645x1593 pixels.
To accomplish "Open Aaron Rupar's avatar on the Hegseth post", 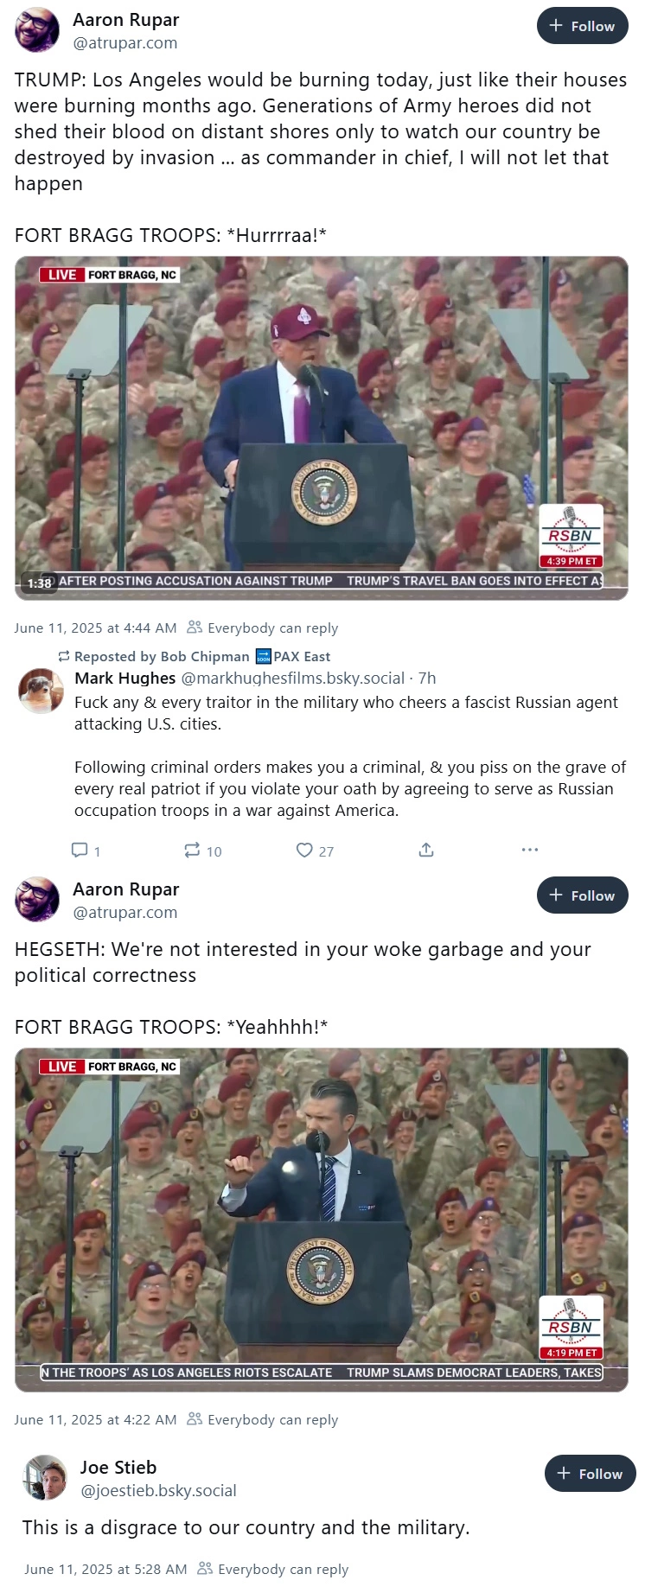I will 37,900.
